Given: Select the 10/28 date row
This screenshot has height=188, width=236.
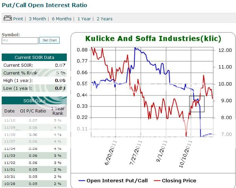Looking at the screenshot, I should coord(34,184).
